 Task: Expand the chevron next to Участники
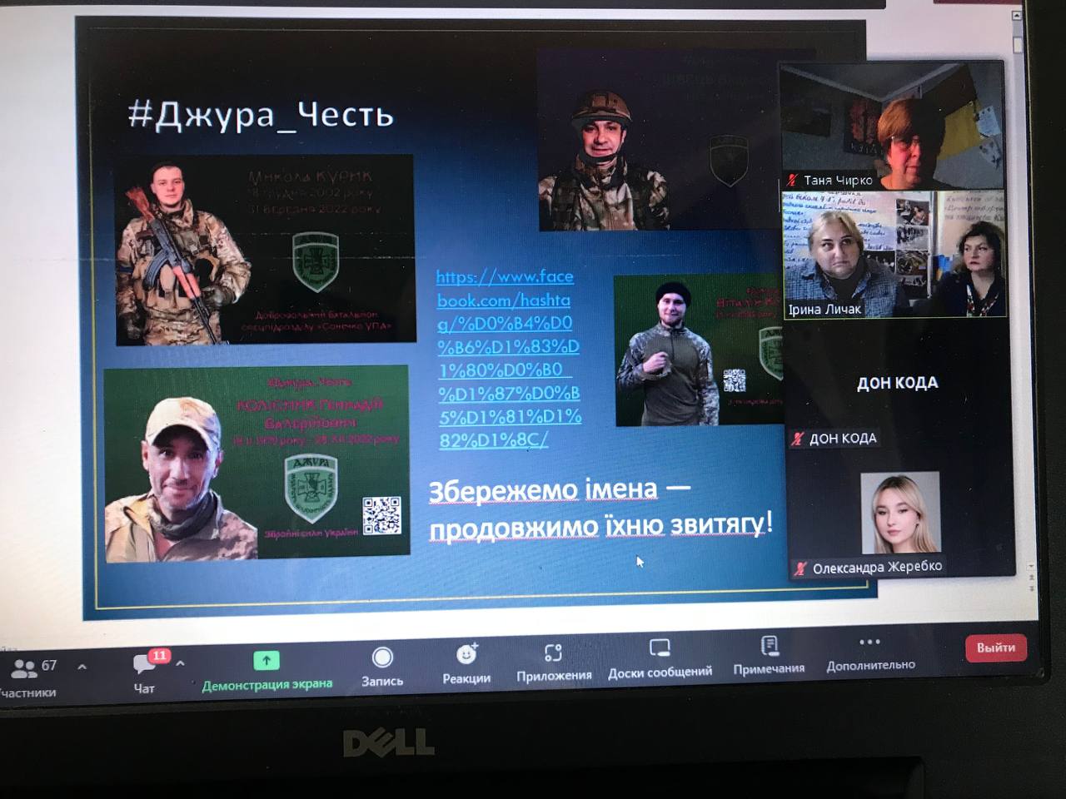(x=82, y=667)
